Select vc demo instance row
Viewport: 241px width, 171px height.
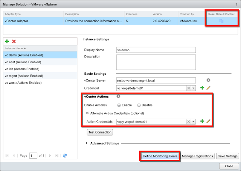pos(40,55)
